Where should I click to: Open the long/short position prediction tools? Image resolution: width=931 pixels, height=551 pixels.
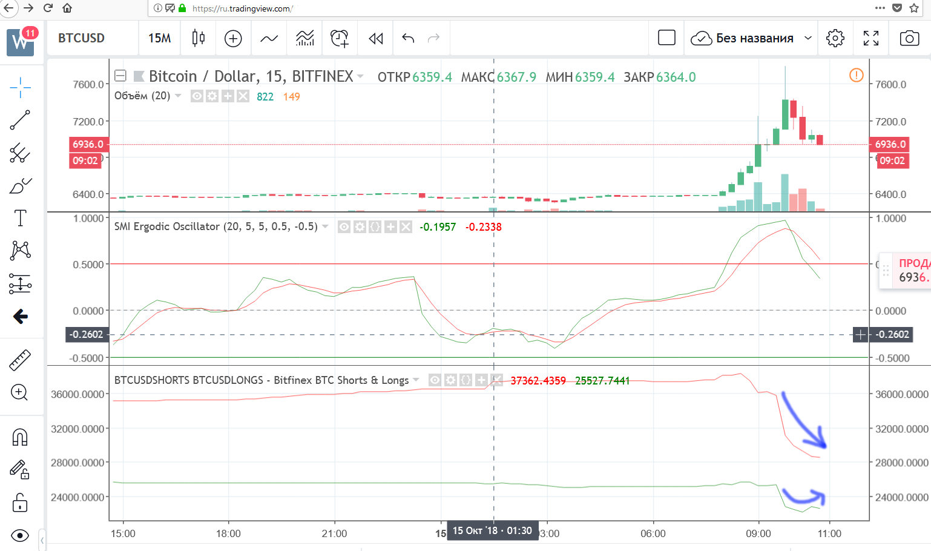click(20, 283)
